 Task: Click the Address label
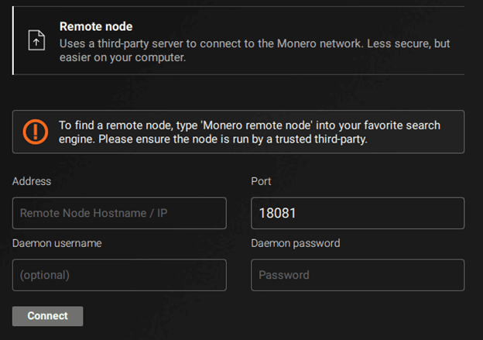[x=32, y=181]
